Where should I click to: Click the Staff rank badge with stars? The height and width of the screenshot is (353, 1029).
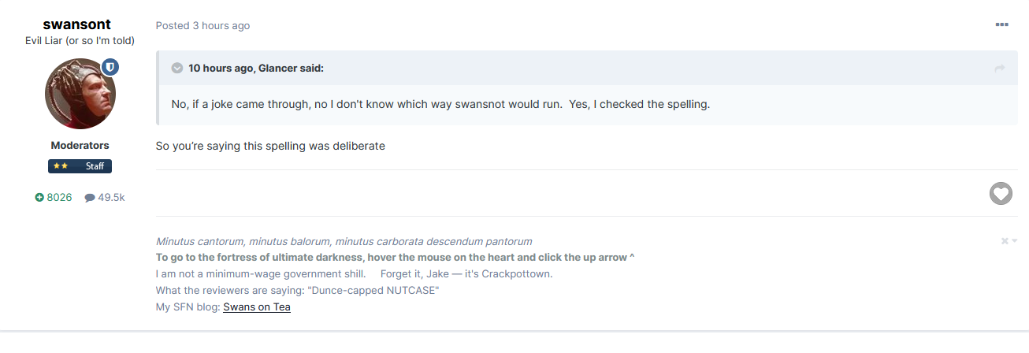[x=80, y=166]
